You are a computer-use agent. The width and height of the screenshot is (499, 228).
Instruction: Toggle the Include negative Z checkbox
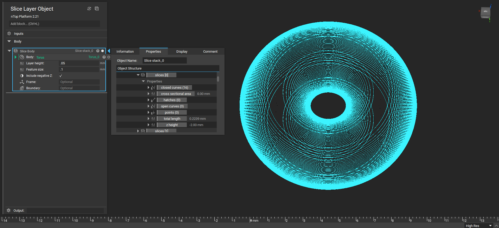(x=61, y=76)
